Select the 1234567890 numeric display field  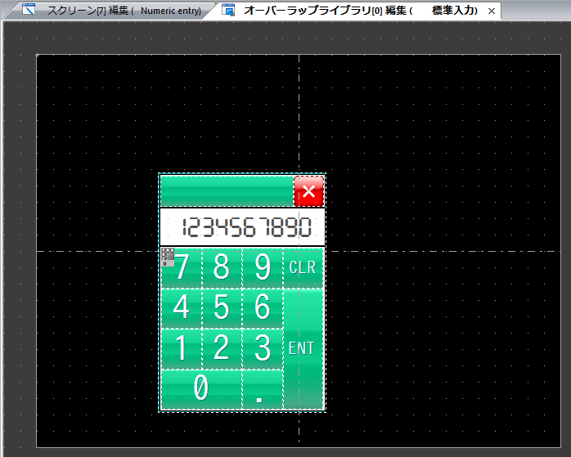tap(243, 227)
